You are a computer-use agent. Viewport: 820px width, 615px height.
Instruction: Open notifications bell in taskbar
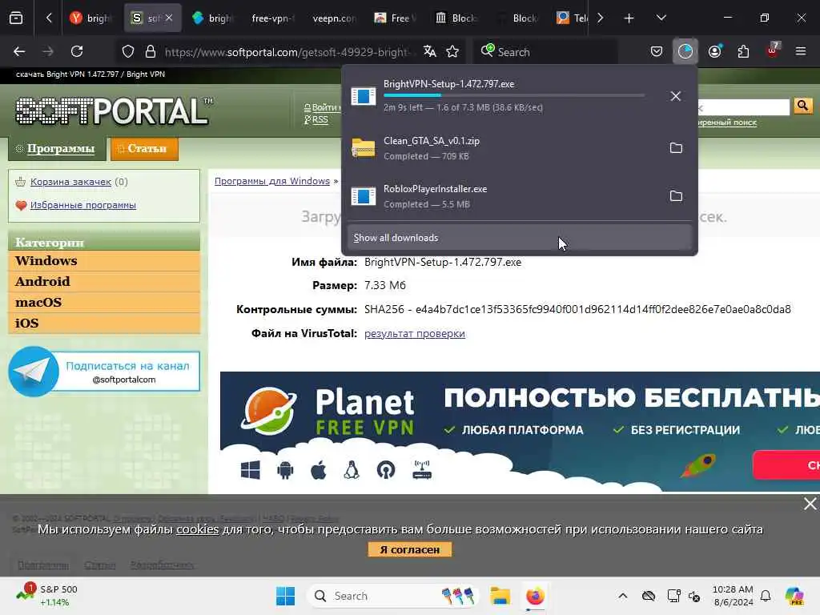coord(766,596)
